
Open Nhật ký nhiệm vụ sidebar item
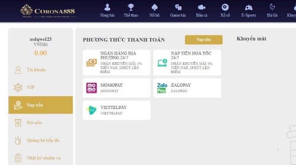43,158
